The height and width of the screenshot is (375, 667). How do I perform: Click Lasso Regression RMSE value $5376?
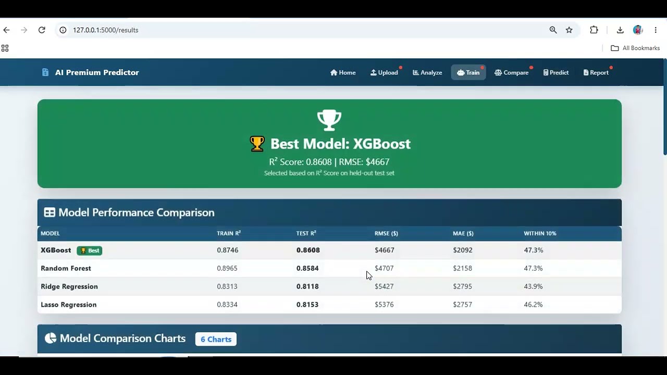pos(384,305)
